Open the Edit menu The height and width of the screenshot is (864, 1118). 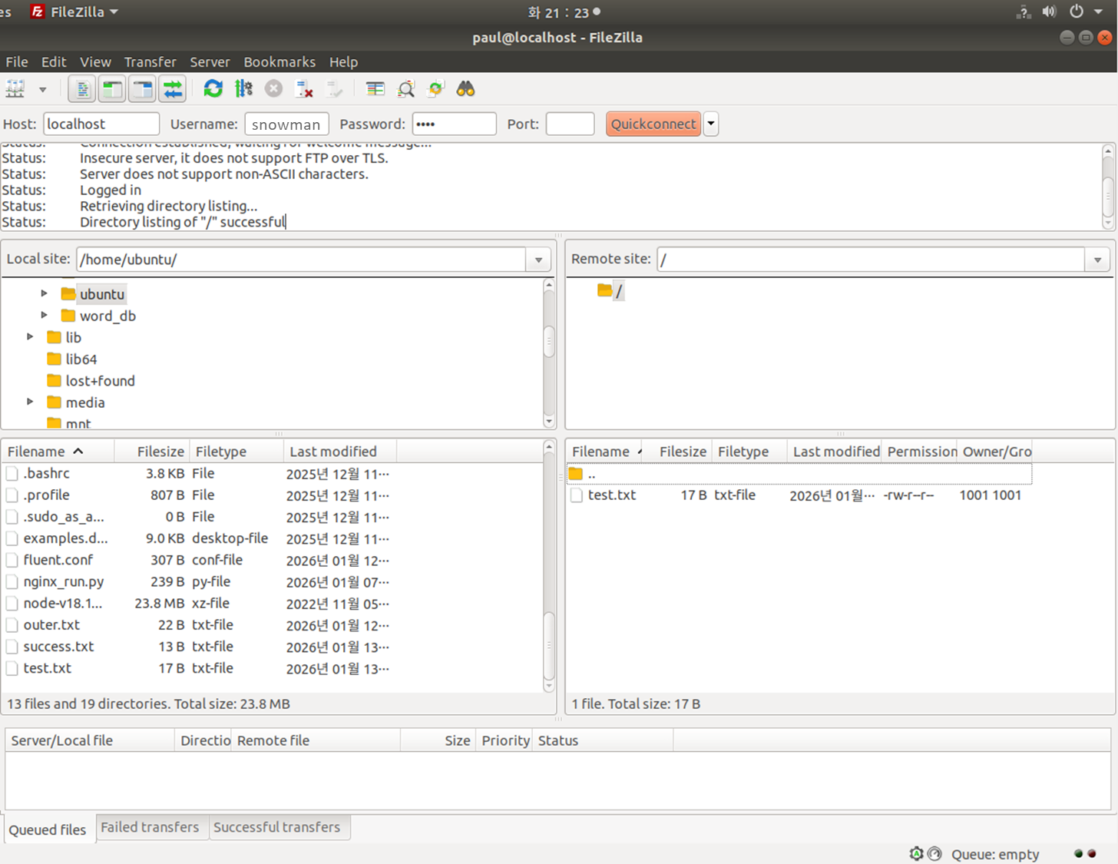54,62
